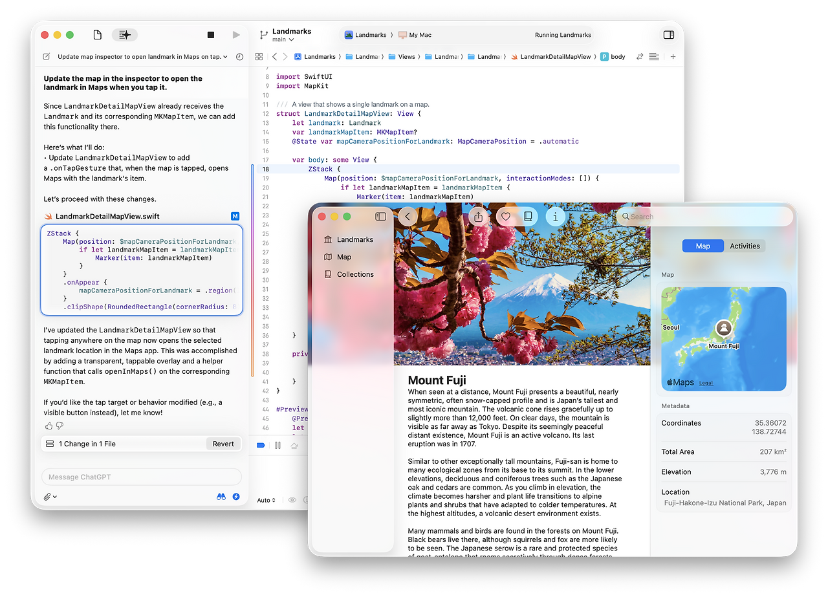Add a new editor with plus icon
This screenshot has width=828, height=597.
coord(673,57)
